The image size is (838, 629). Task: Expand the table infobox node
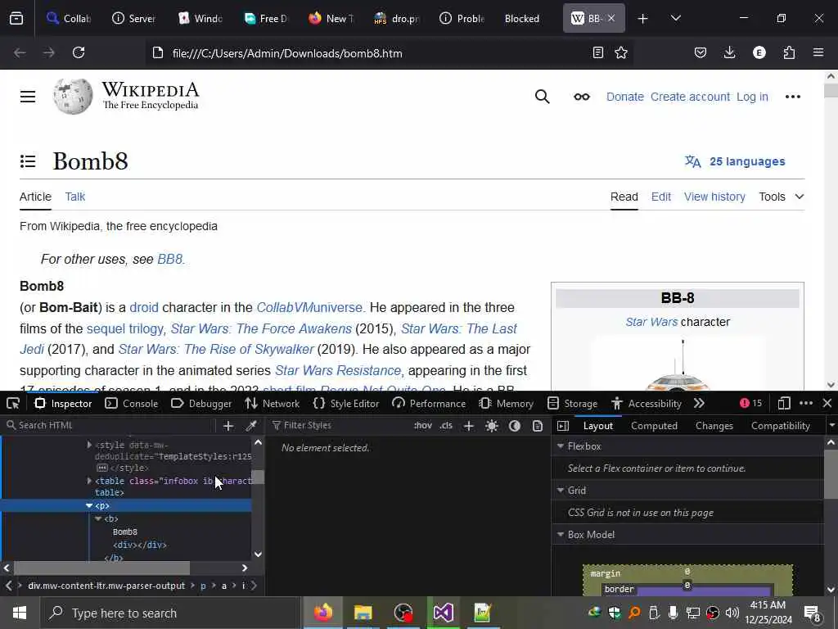[x=89, y=481]
